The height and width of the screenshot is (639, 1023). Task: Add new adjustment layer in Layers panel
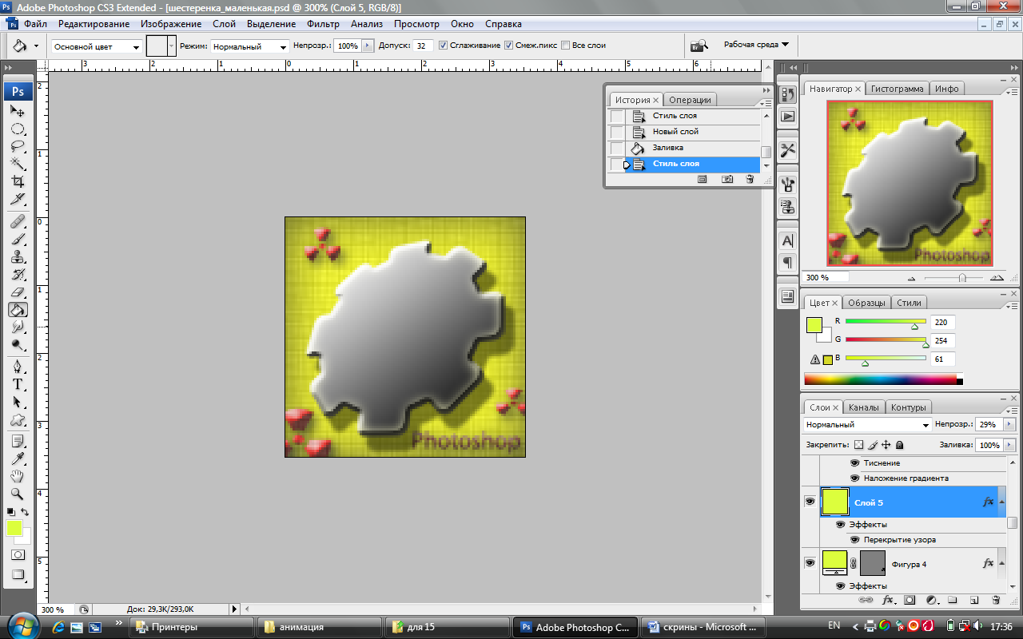tap(931, 599)
